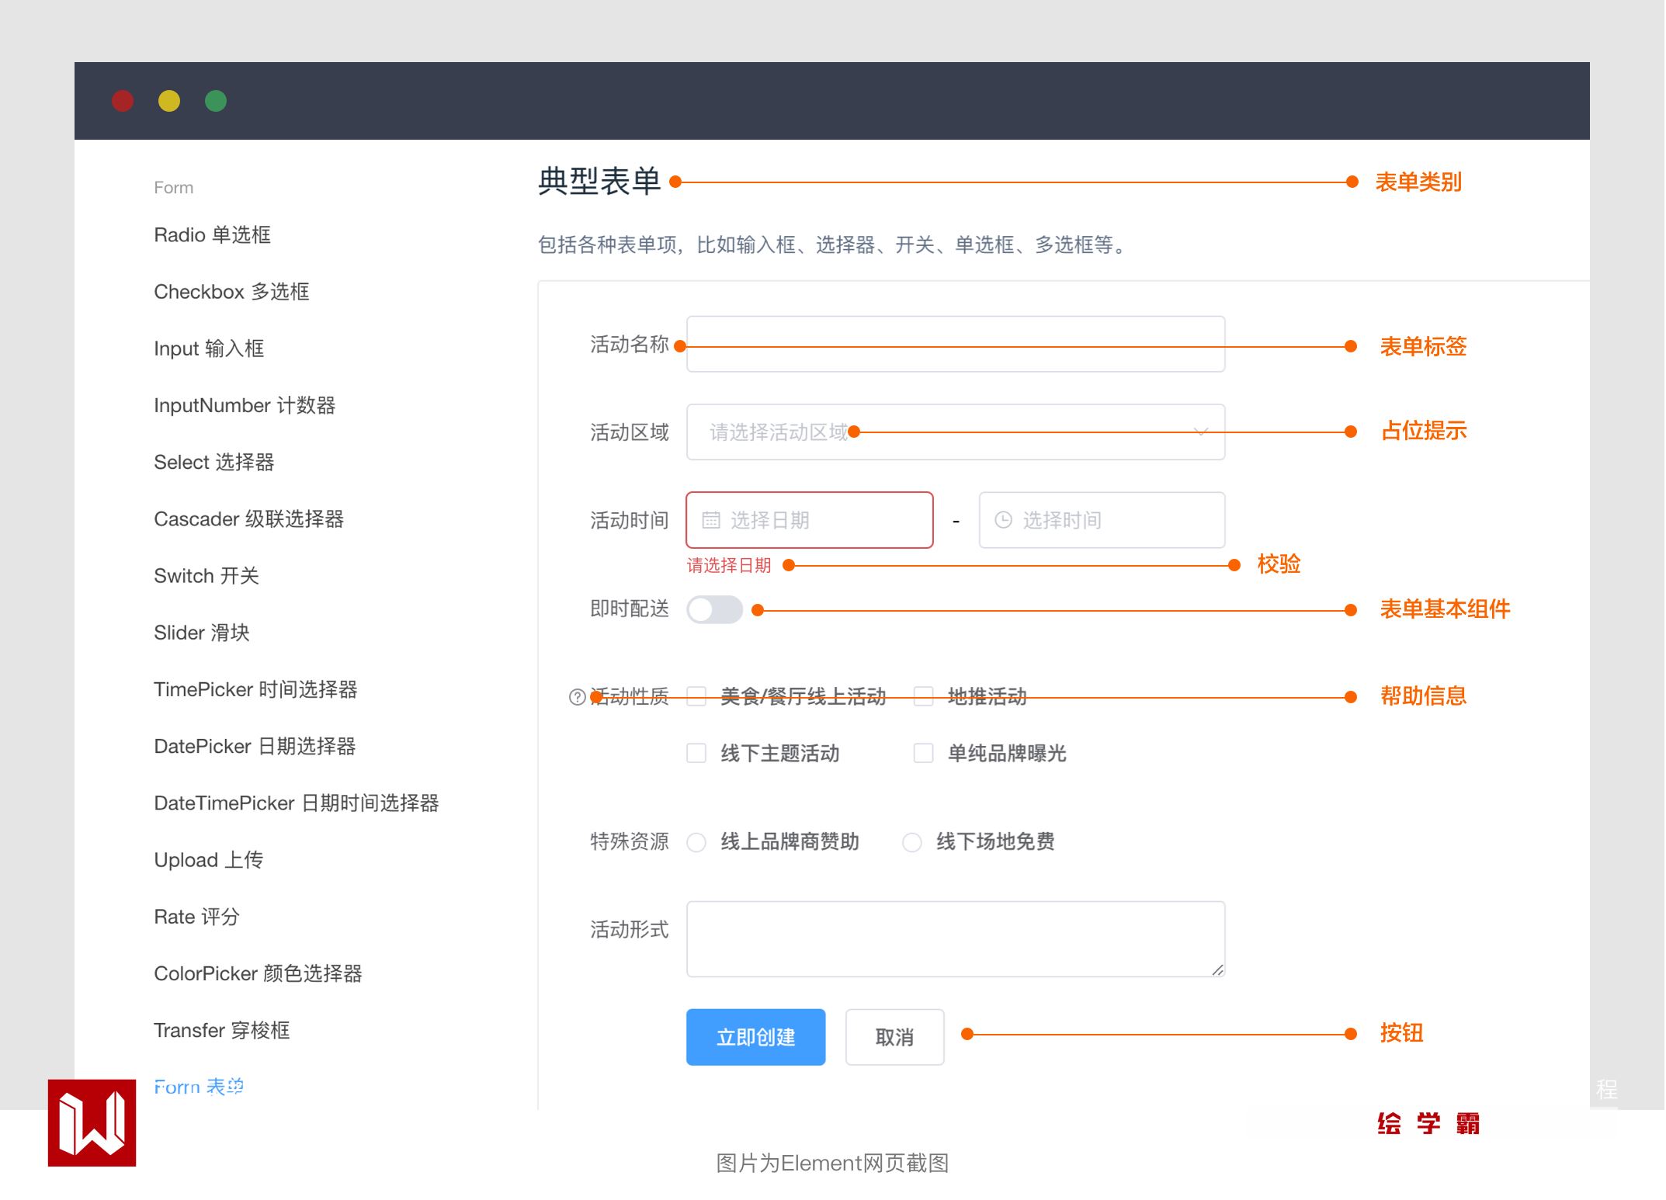Toggle the 即时配送 switch
This screenshot has height=1200, width=1666.
point(714,609)
